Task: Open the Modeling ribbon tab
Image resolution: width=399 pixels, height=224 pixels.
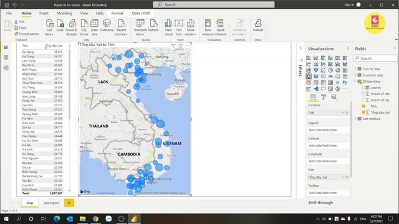Action: 64,13
